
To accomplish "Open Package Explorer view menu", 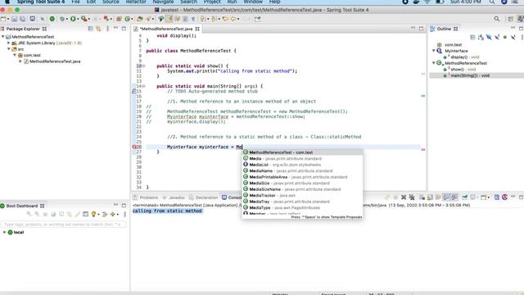I will pos(107,29).
